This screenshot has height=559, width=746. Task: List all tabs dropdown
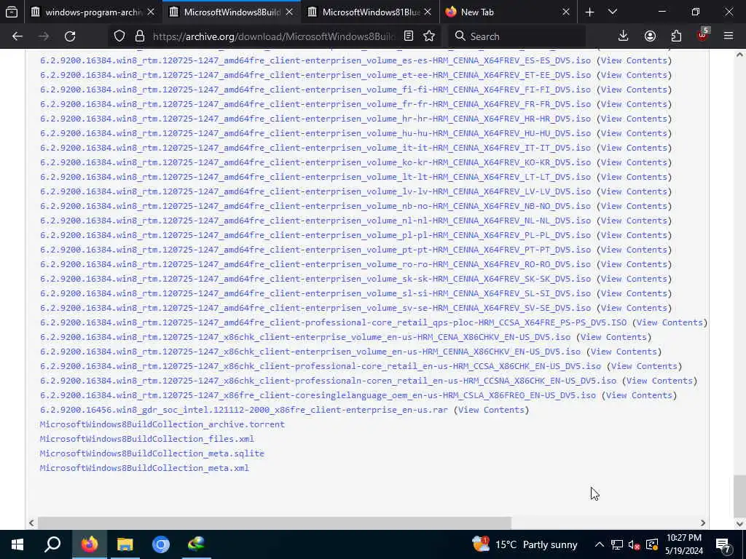pos(613,12)
